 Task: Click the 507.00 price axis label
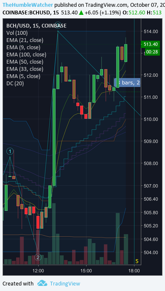(x=151, y=186)
